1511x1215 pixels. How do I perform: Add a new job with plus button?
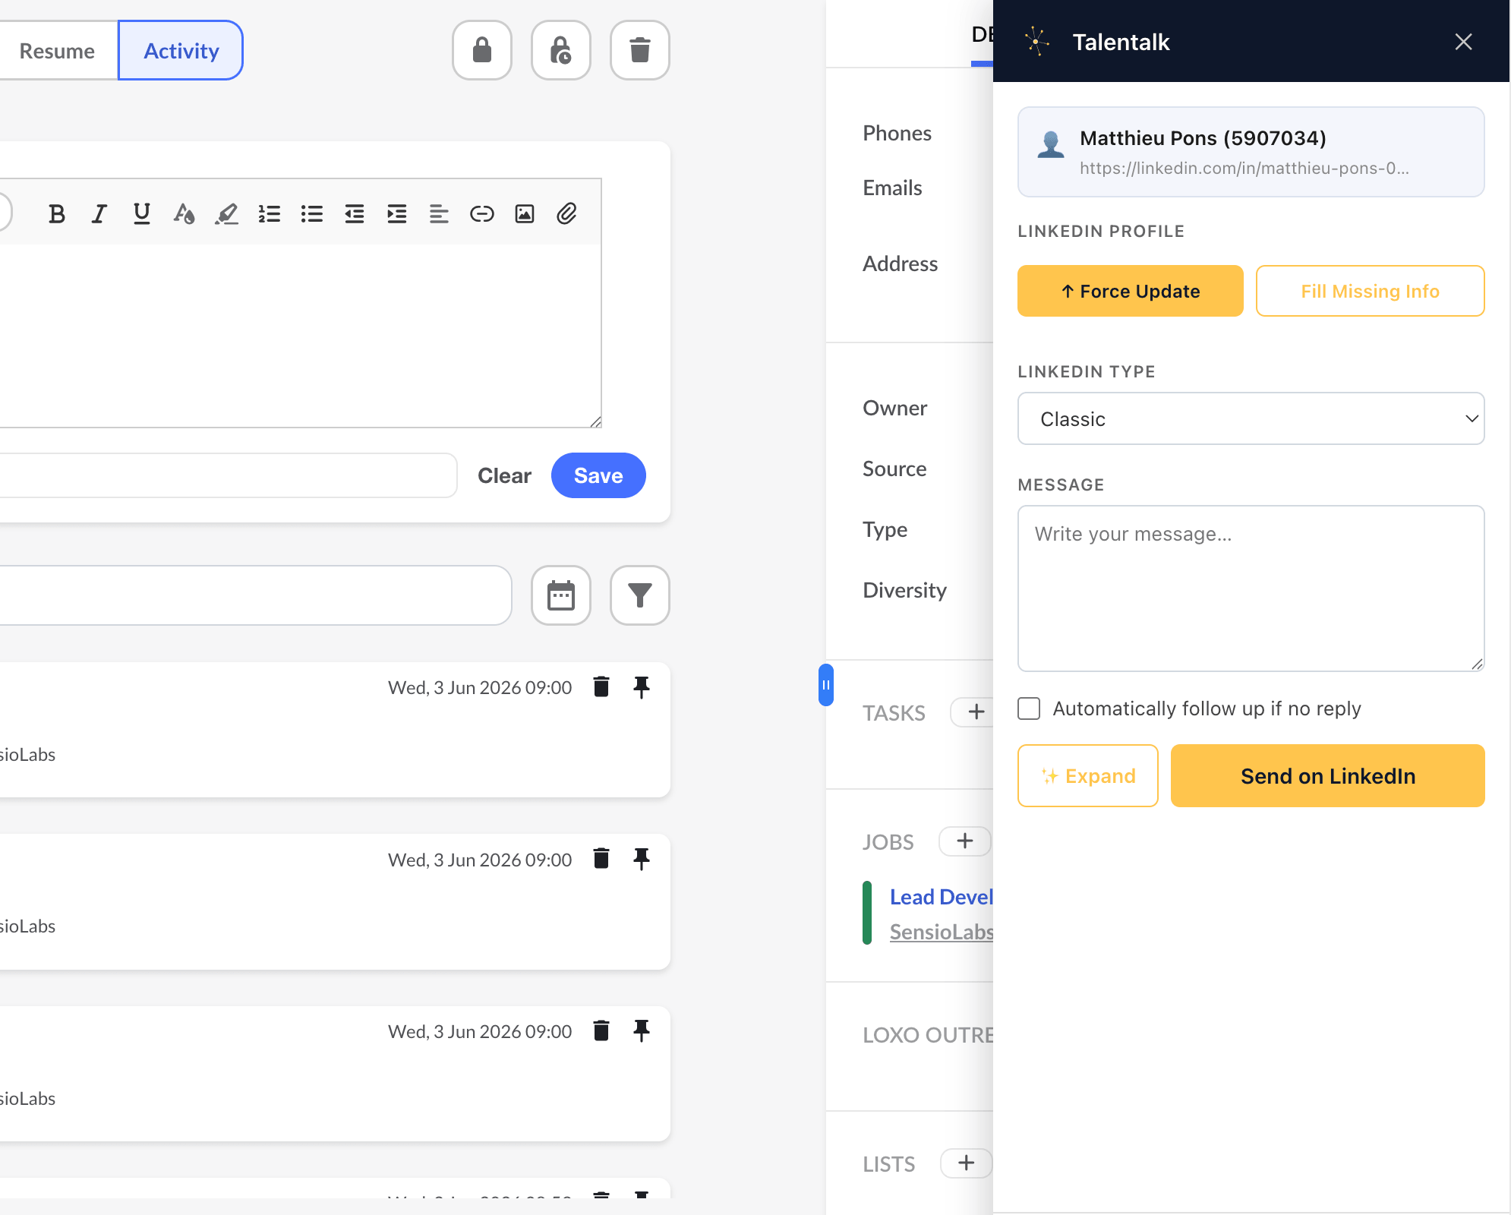pos(965,841)
